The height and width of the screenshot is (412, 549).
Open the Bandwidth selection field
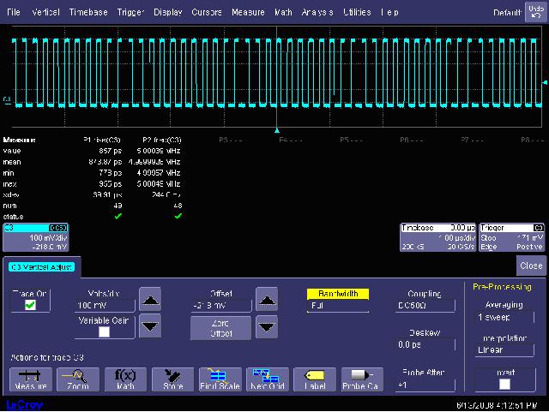[337, 305]
